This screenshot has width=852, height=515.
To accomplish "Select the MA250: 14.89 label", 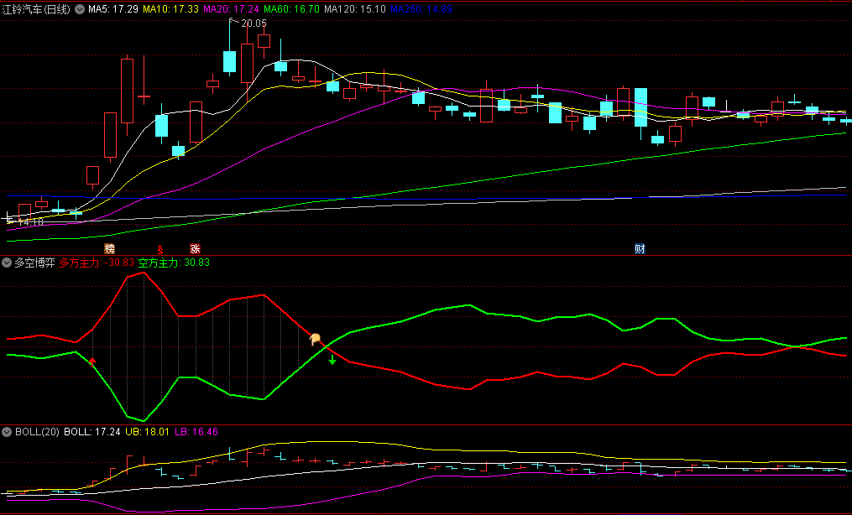I will pyautogui.click(x=421, y=9).
